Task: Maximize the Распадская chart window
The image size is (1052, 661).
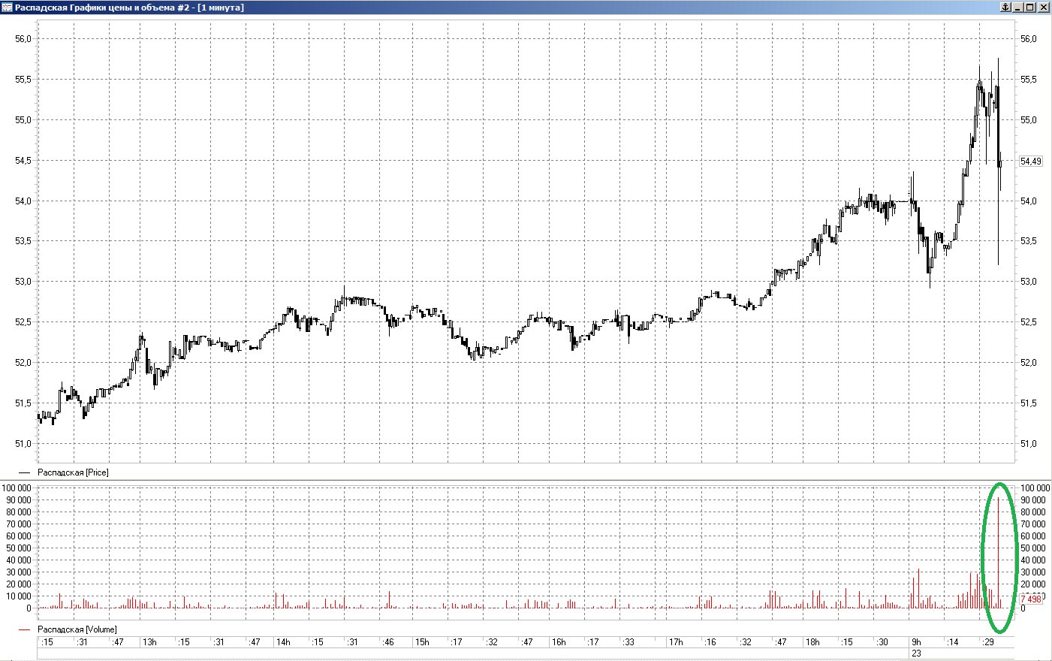Action: pos(1030,8)
